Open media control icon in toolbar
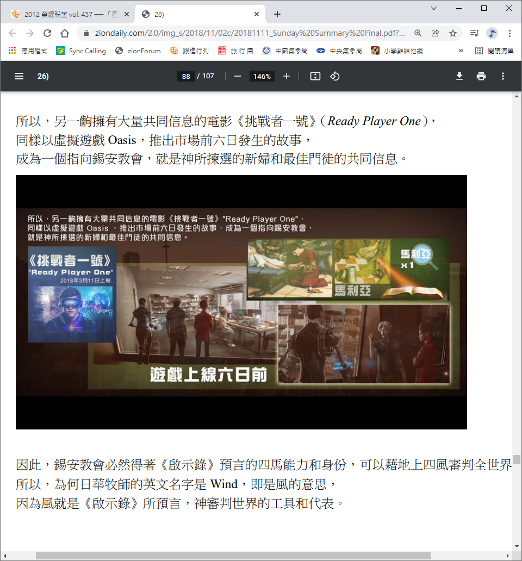This screenshot has height=561, width=522. coord(474,33)
